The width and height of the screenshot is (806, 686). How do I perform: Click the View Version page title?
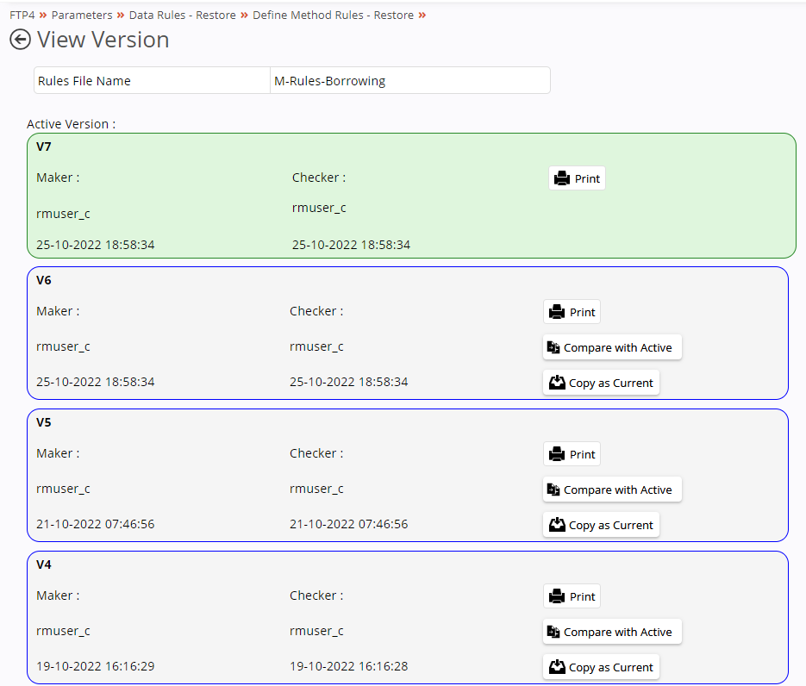(x=103, y=40)
